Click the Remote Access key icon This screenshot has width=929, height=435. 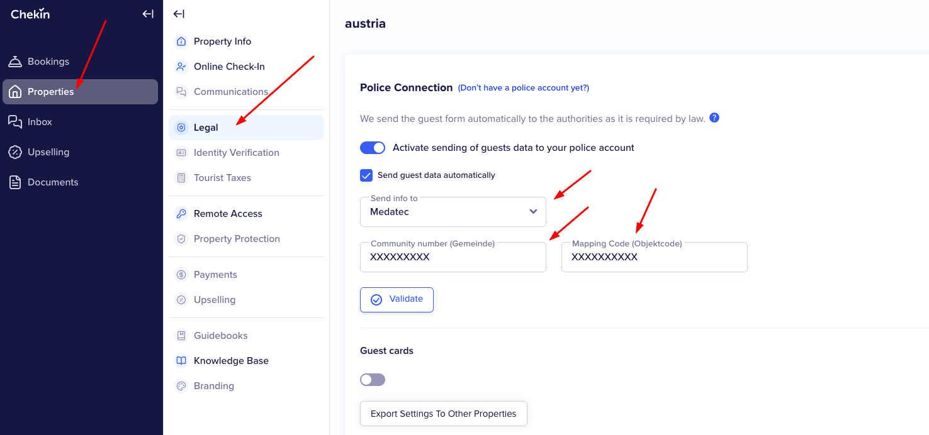181,214
